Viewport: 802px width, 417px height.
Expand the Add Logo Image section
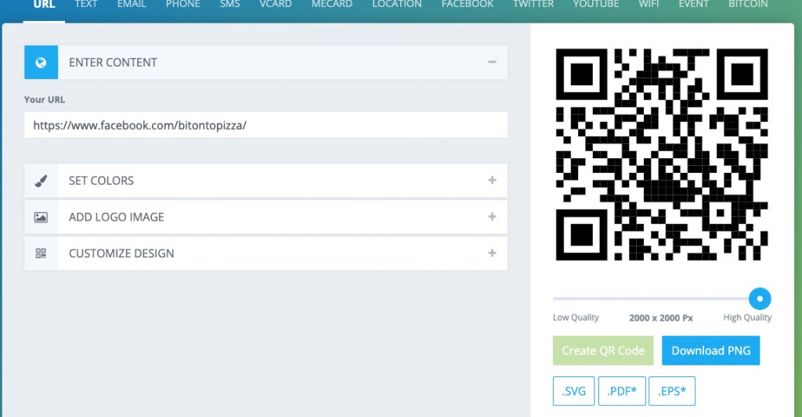(x=492, y=217)
